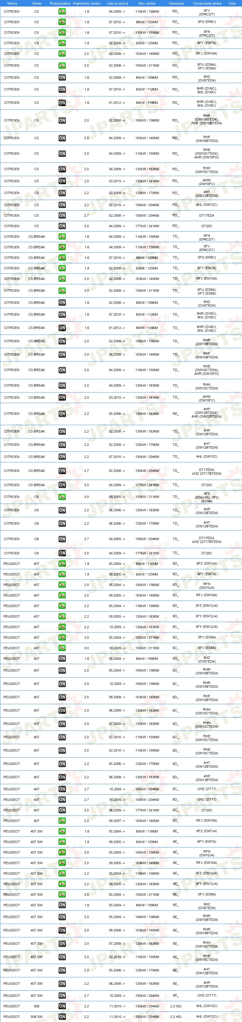Screen dimensions: 242x1022
Task: Click ON icon in C5 BREAK 3.0 DT20C row
Action: pyautogui.click(x=62, y=485)
